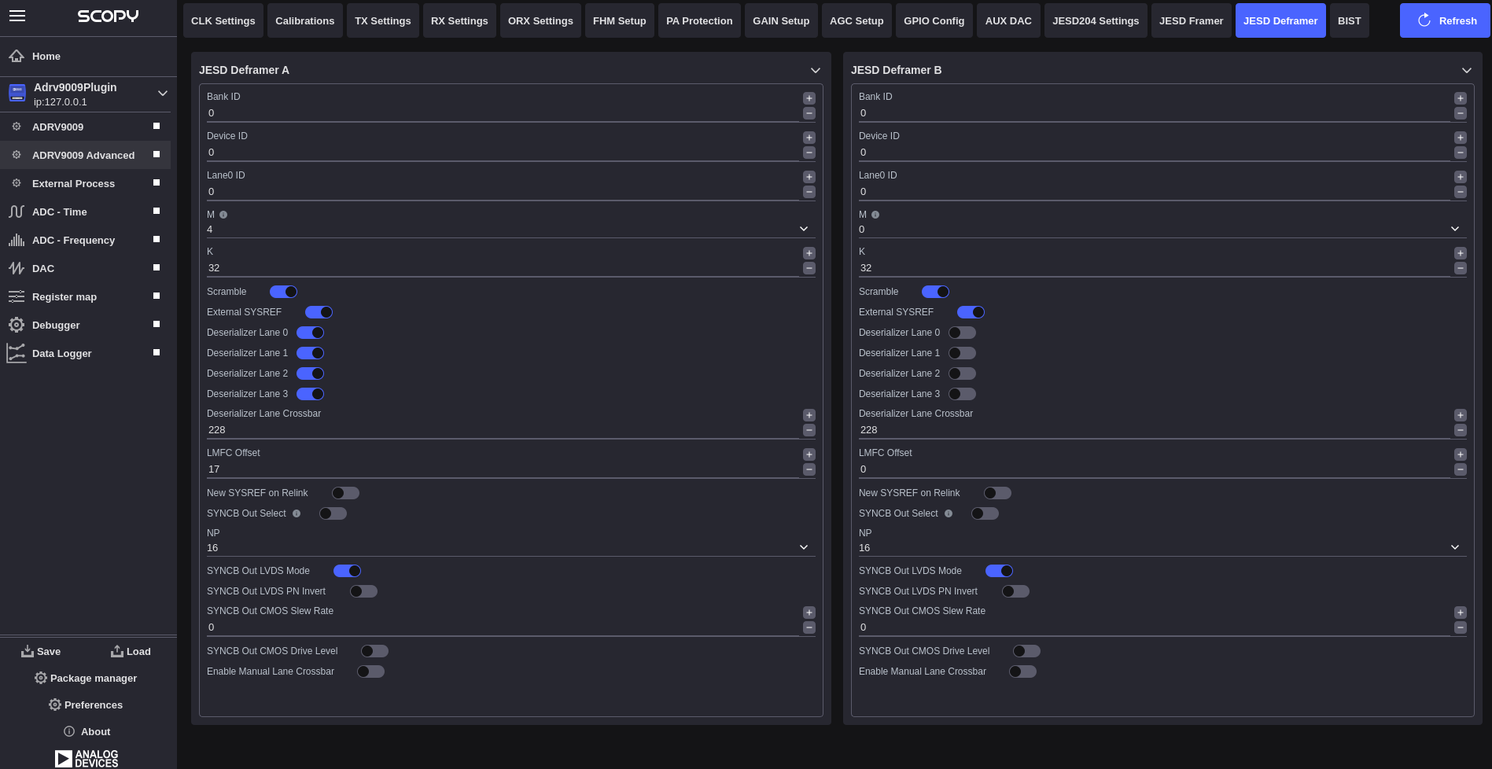Open Preferences
Image resolution: width=1492 pixels, height=769 pixels.
pyautogui.click(x=86, y=705)
